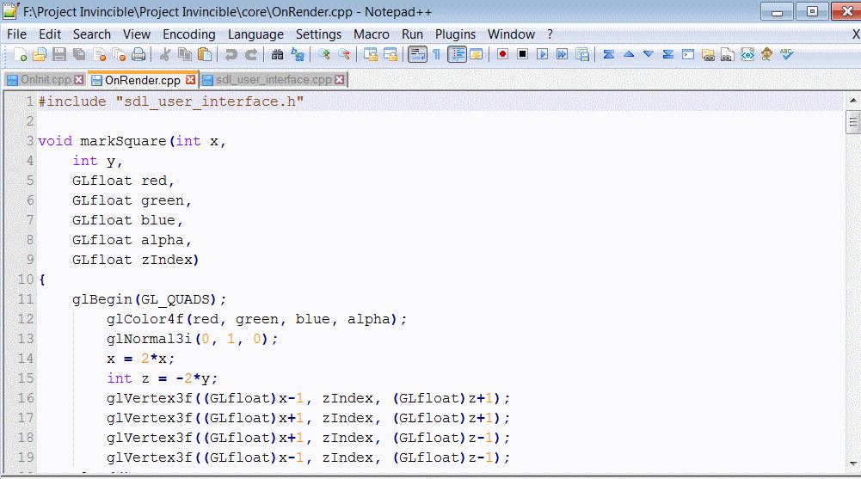861x479 pixels.
Task: Save the current file with Save icon
Action: pyautogui.click(x=59, y=54)
